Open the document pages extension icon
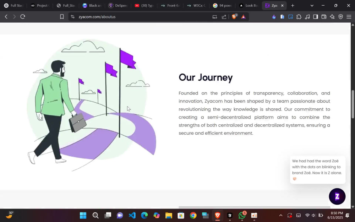Image resolution: width=355 pixels, height=222 pixels. (x=282, y=17)
